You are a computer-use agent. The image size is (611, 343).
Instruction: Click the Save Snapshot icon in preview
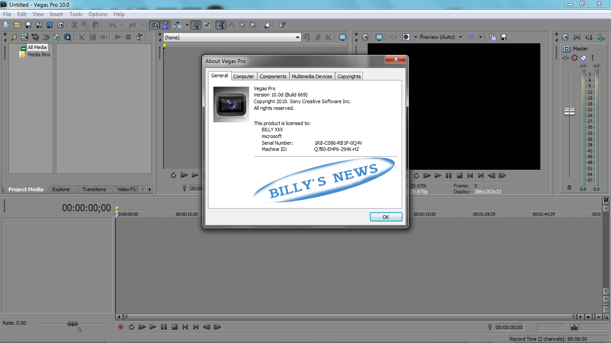[503, 37]
